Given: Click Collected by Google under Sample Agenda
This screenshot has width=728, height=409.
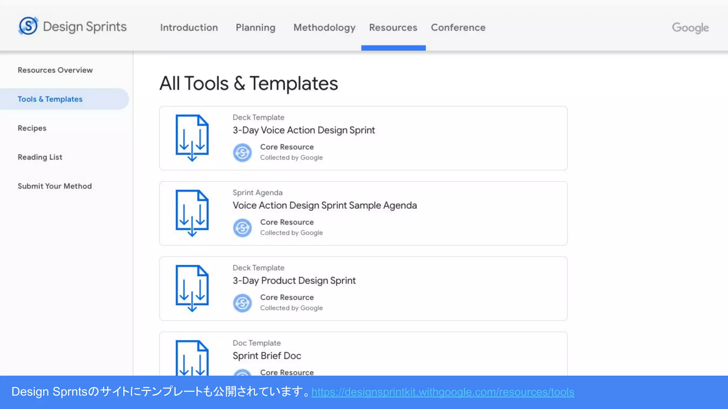Looking at the screenshot, I should 291,233.
